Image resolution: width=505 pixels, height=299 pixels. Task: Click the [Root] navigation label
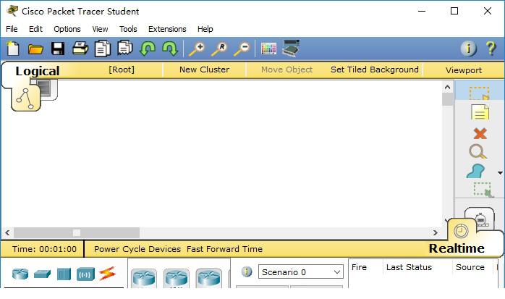(x=122, y=70)
